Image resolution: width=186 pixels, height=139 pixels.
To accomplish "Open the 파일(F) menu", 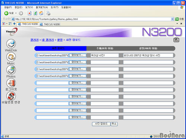I will pyautogui.click(x=8, y=7).
